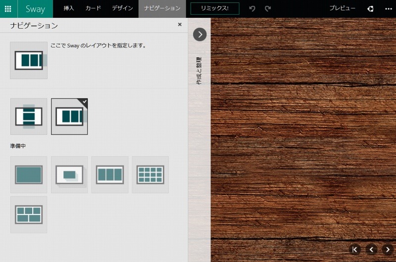Select the ナビゲーション tab

(162, 9)
